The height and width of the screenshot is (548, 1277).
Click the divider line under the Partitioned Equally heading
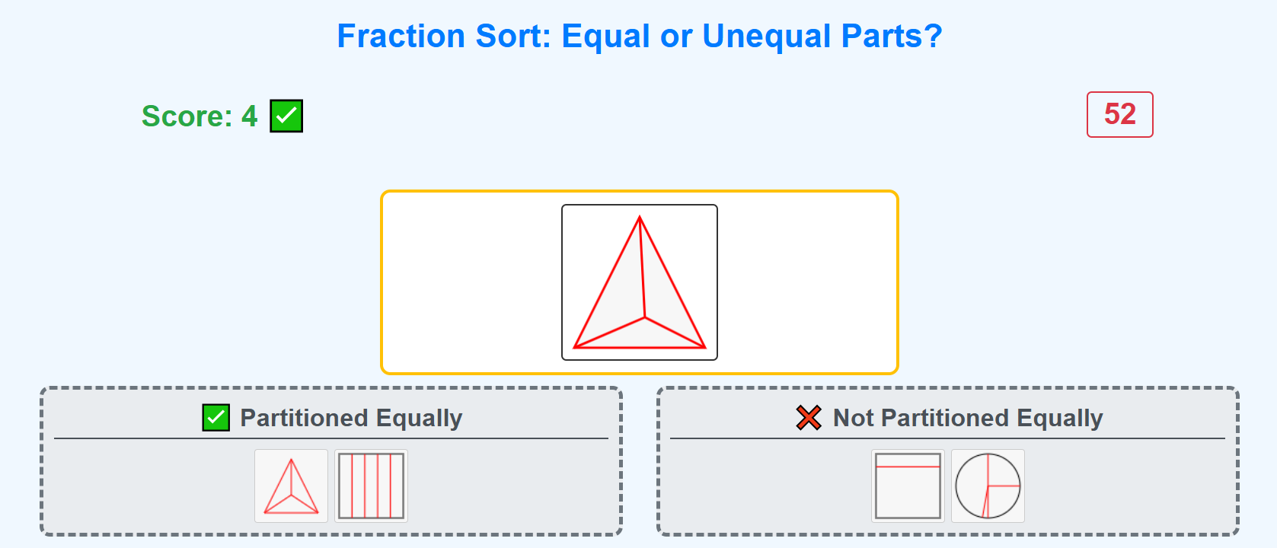pyautogui.click(x=331, y=438)
